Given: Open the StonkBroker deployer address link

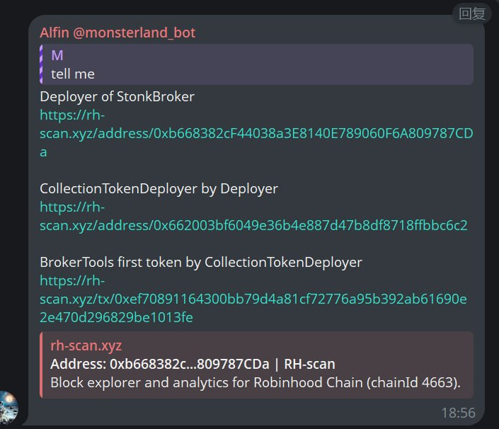Looking at the screenshot, I should (256, 133).
